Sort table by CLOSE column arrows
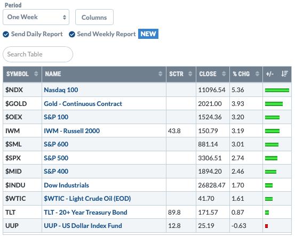 224,74
